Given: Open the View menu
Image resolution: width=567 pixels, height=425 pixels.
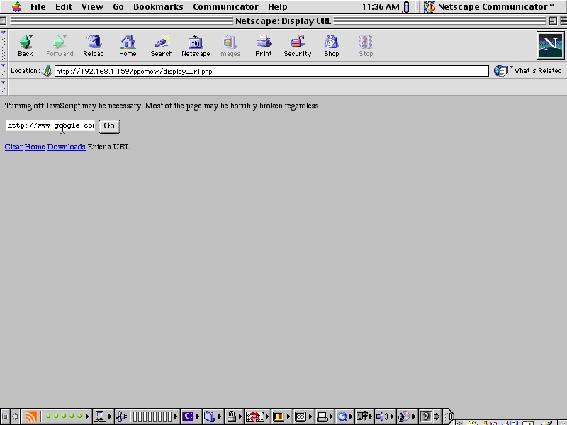Looking at the screenshot, I should pyautogui.click(x=92, y=6).
